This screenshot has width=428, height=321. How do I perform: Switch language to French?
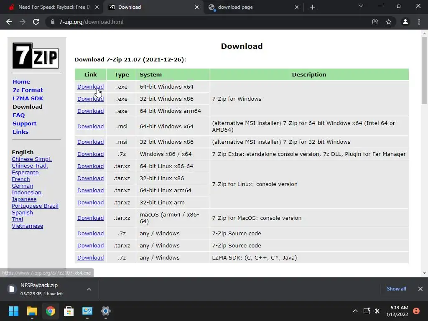[x=21, y=179]
